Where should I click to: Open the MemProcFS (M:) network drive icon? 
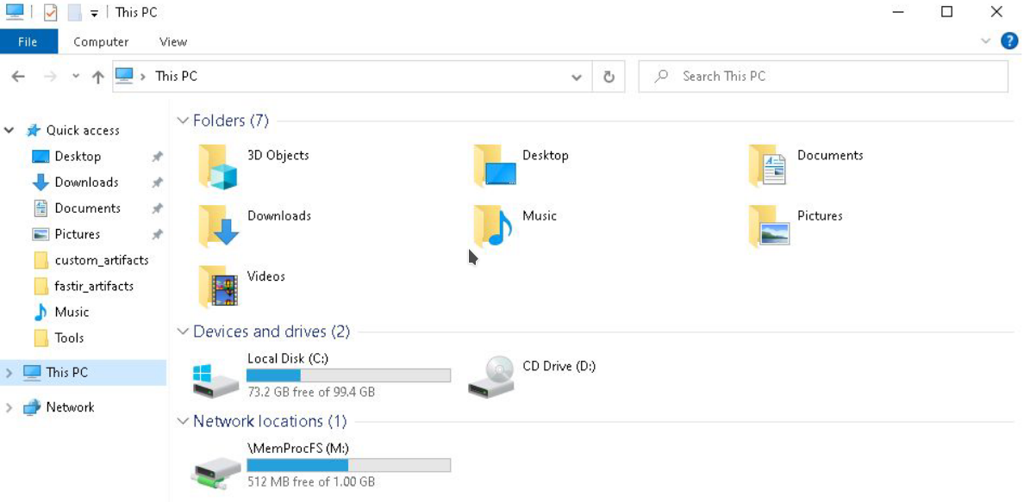215,468
